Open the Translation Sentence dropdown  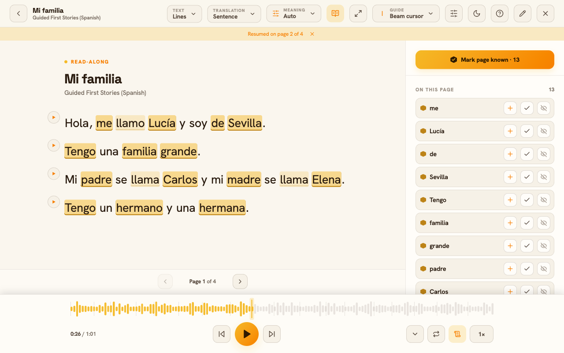(234, 14)
